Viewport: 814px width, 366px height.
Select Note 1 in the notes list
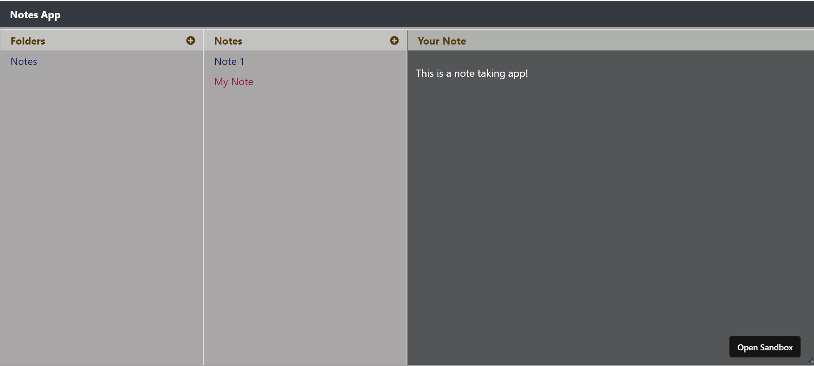coord(229,61)
